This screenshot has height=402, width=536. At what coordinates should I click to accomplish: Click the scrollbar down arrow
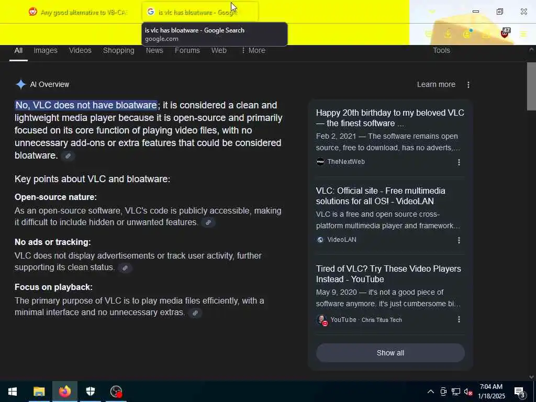(531, 377)
